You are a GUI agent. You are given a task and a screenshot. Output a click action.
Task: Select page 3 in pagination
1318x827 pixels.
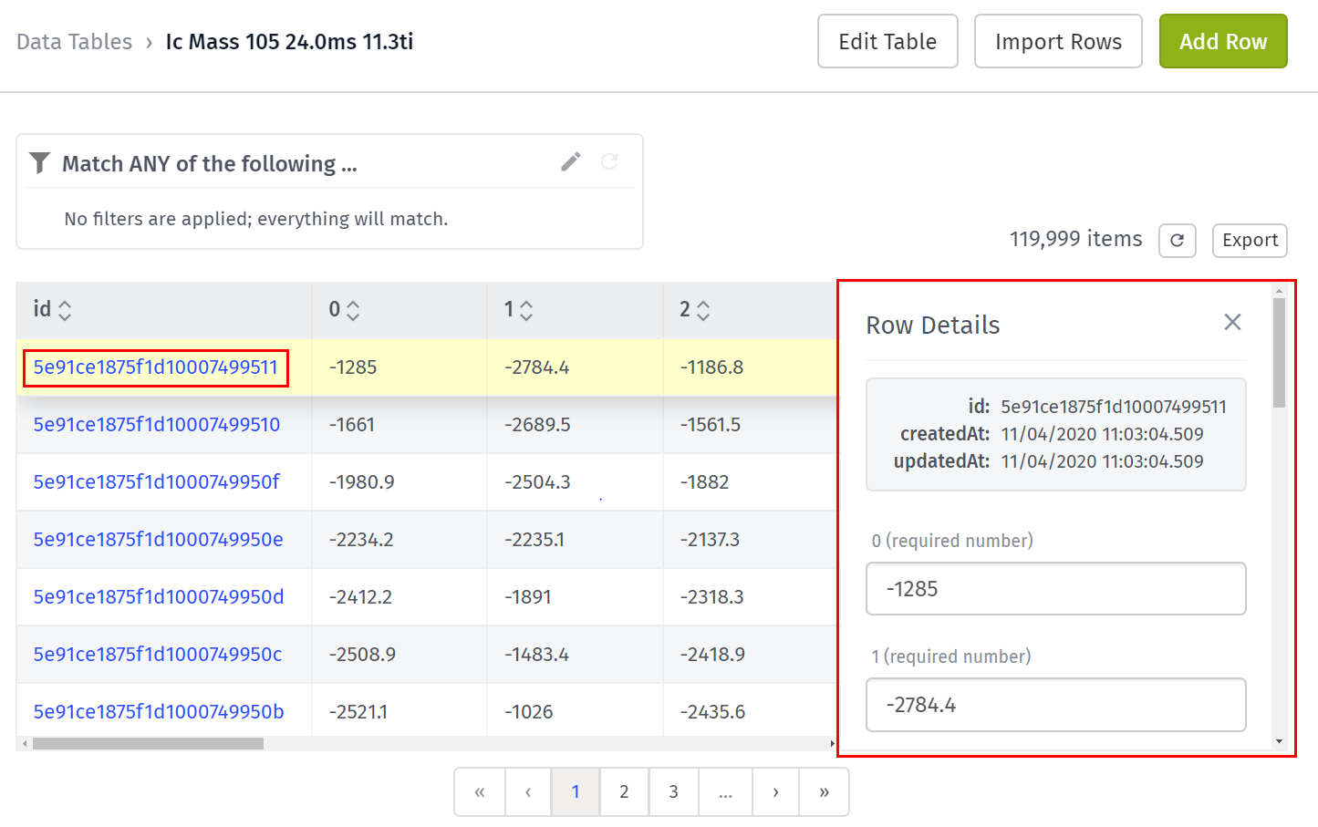pyautogui.click(x=673, y=791)
